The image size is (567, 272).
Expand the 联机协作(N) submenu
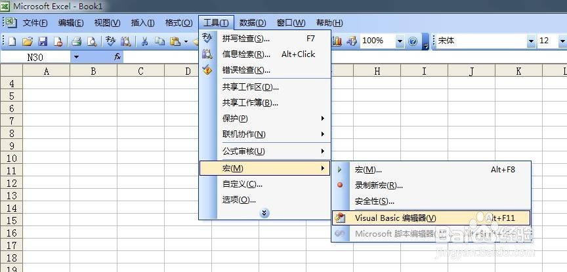coord(265,134)
